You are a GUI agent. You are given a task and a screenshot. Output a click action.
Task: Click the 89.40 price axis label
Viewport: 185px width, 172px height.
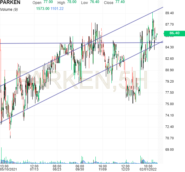click(x=170, y=13)
